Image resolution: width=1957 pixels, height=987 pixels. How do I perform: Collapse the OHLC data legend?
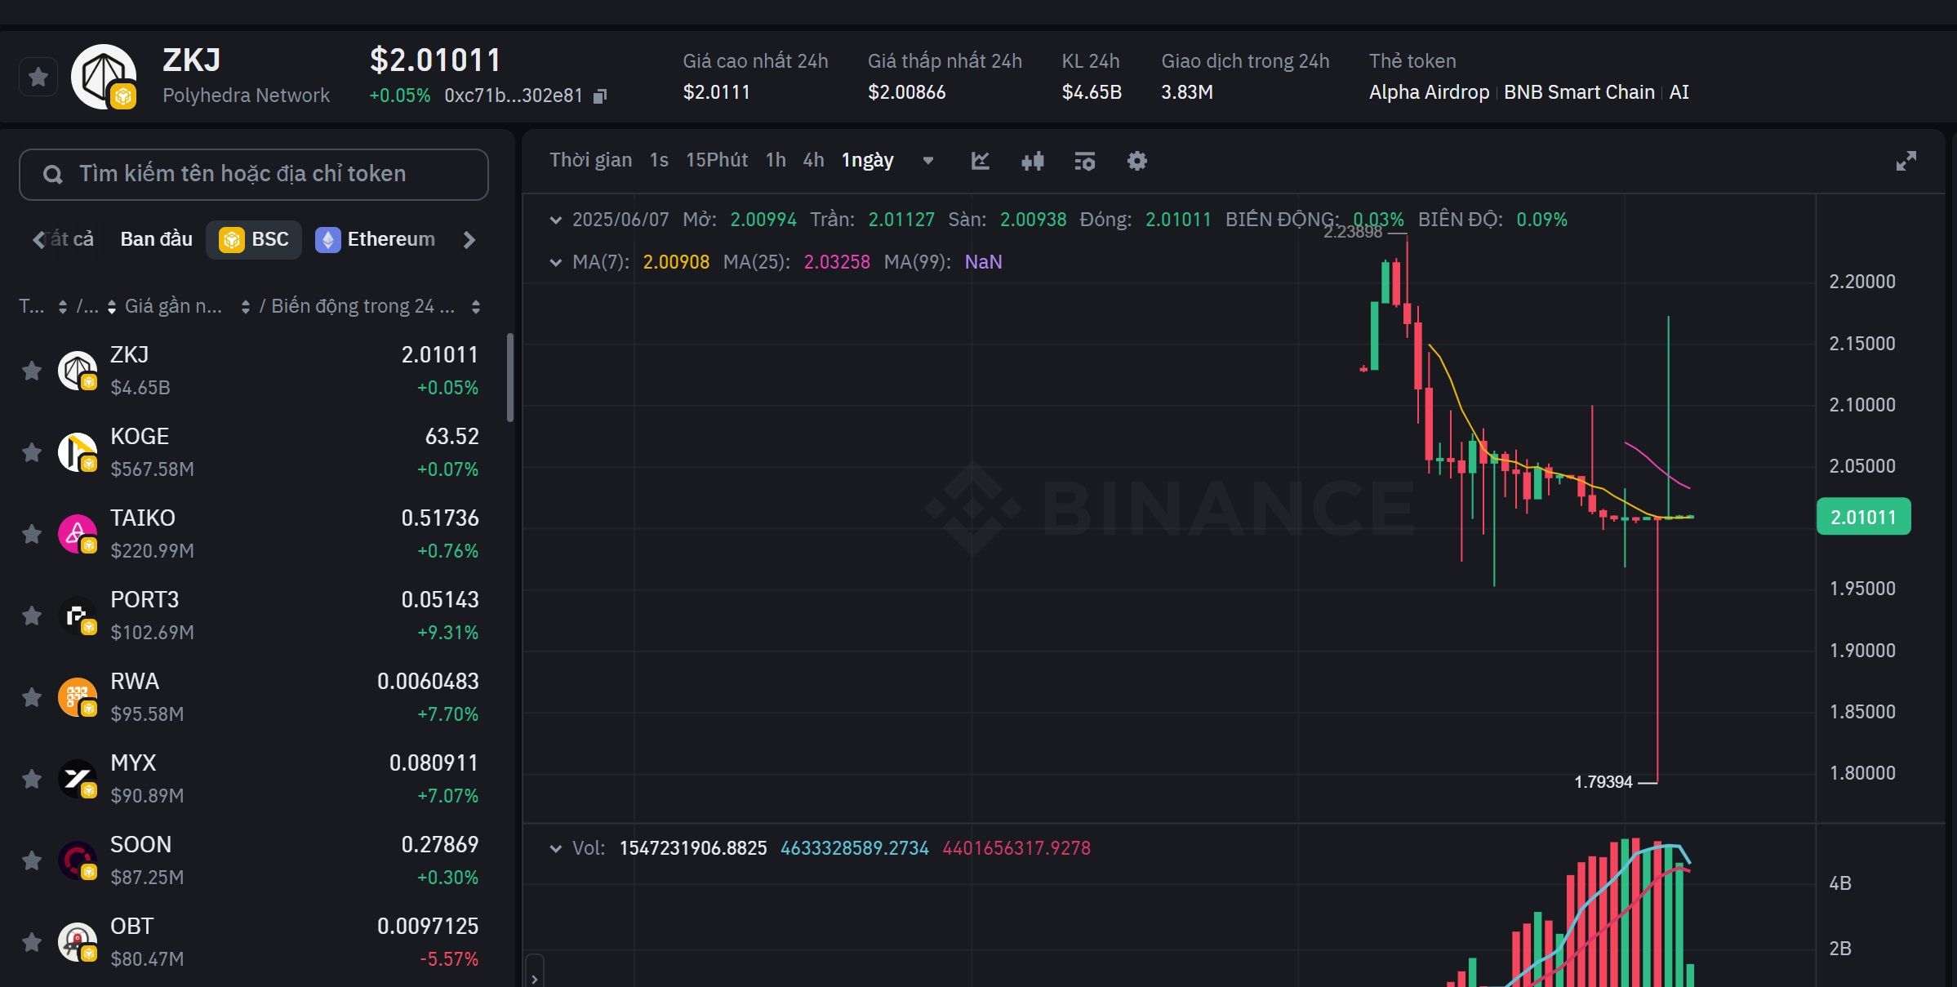[x=556, y=220]
